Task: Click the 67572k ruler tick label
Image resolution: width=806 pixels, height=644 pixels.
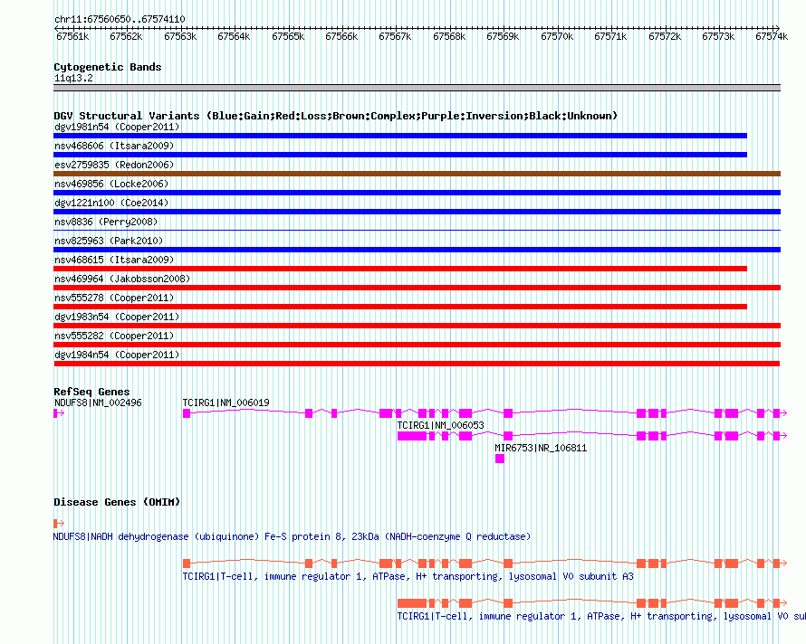Action: (665, 37)
